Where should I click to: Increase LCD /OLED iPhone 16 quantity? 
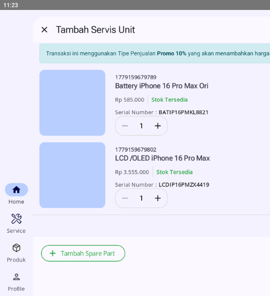click(x=158, y=198)
